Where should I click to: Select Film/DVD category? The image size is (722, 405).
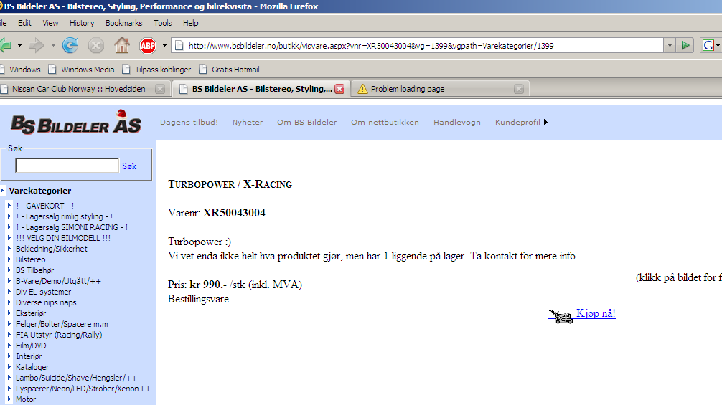pos(31,346)
